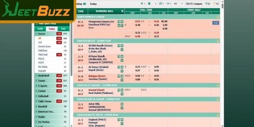Open live stream icon for AS Roma match
Viewport: 254px width, 127px height.
coord(119,67)
